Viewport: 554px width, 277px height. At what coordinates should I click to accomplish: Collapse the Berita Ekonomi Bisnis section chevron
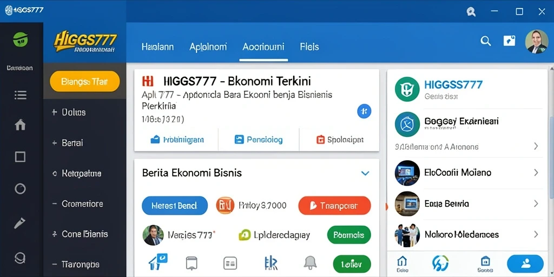coord(365,173)
